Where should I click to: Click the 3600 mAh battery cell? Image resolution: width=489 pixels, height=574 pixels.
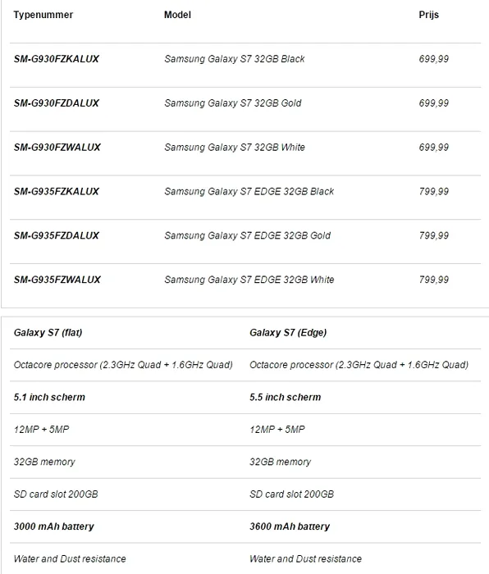[x=290, y=526]
